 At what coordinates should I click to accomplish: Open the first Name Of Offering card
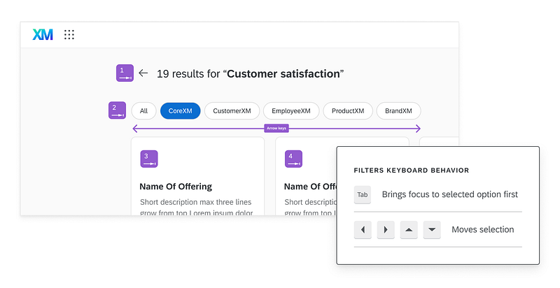(197, 187)
